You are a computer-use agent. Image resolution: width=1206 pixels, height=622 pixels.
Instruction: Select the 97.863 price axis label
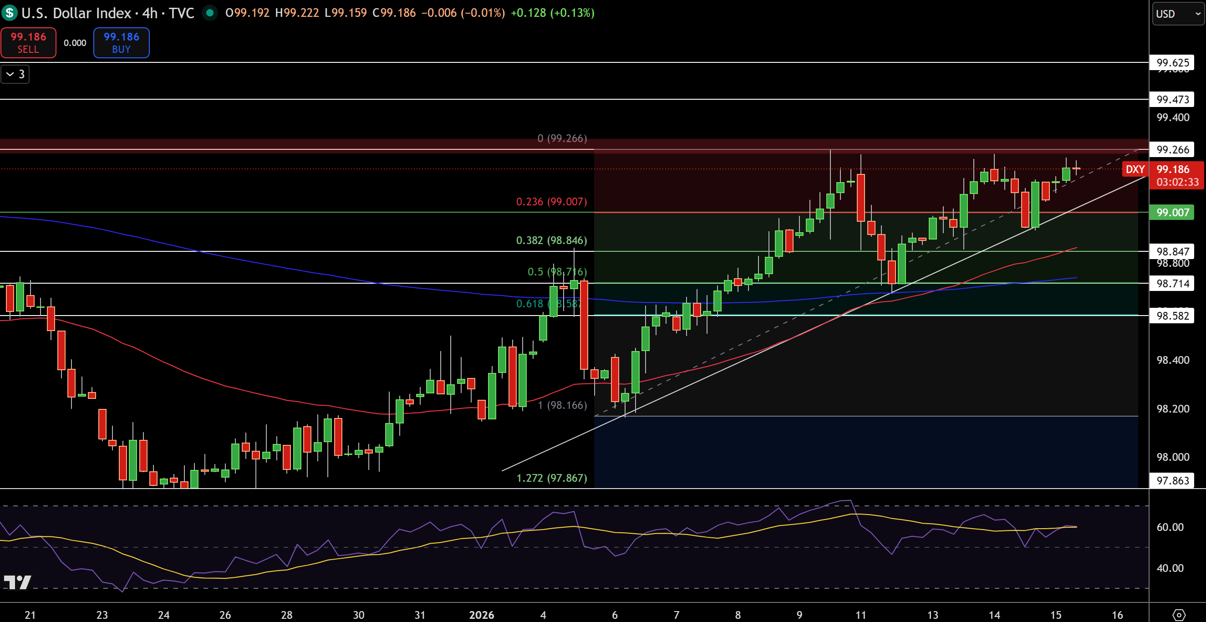click(x=1173, y=480)
